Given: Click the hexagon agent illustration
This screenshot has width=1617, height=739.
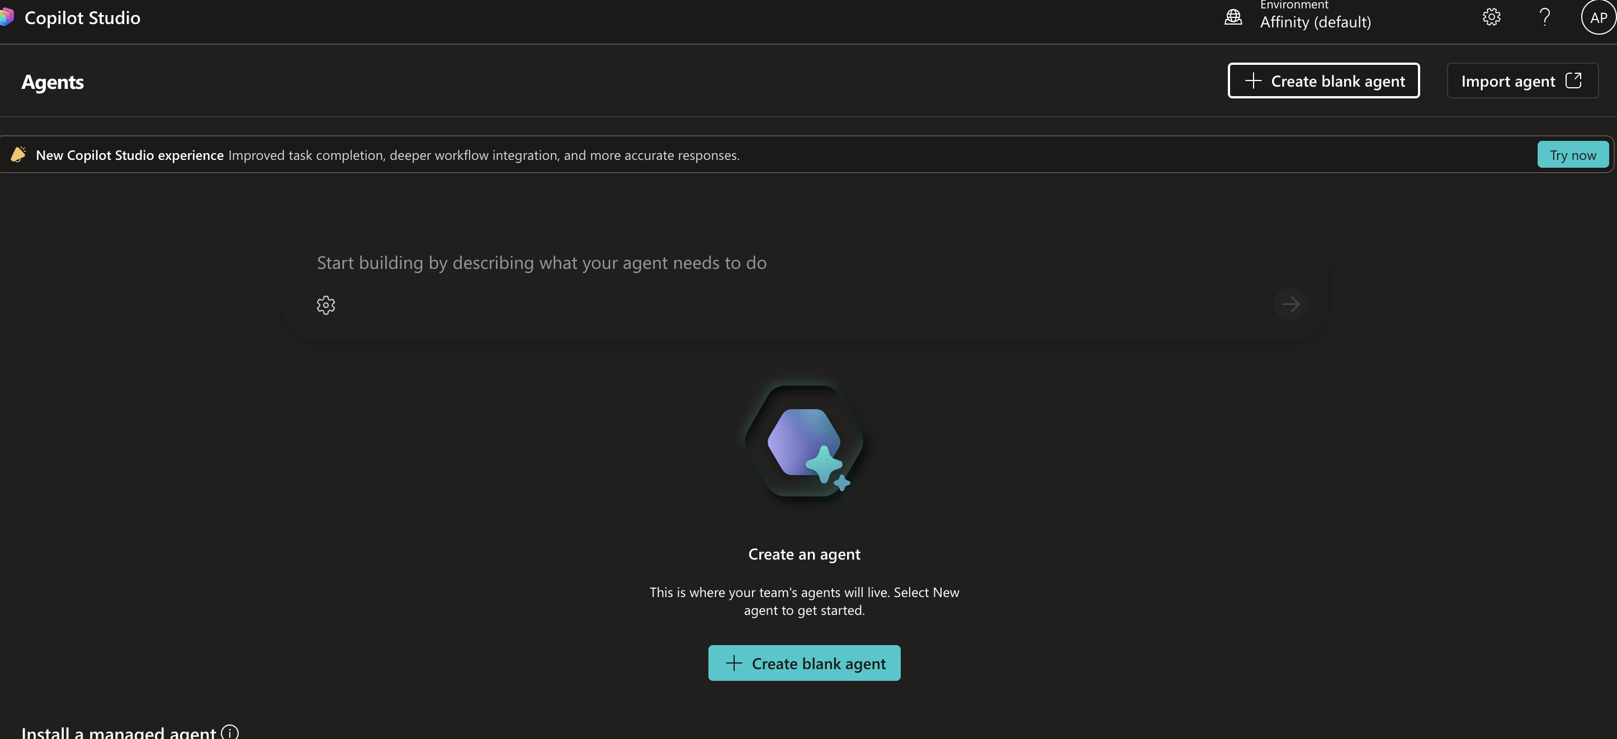Looking at the screenshot, I should 804,442.
